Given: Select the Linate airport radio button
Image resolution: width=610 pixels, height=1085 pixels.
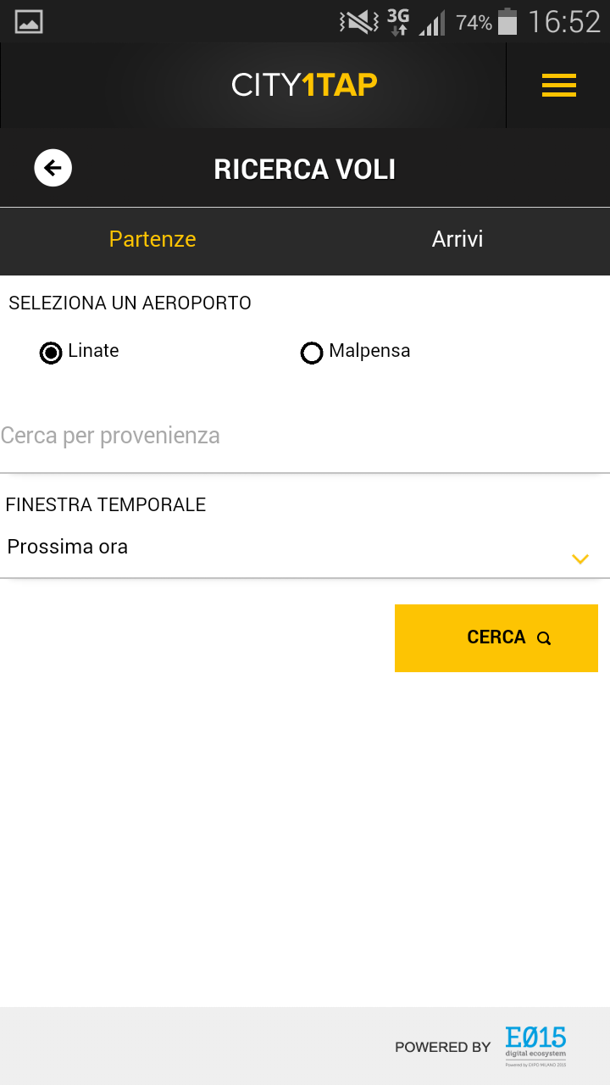Looking at the screenshot, I should pos(51,353).
